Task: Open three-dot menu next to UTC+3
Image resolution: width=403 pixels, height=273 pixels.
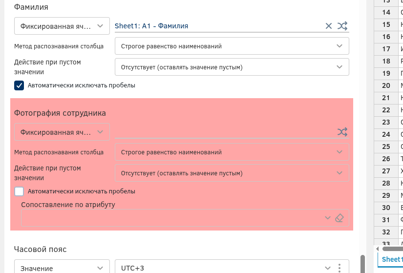Action: point(339,268)
